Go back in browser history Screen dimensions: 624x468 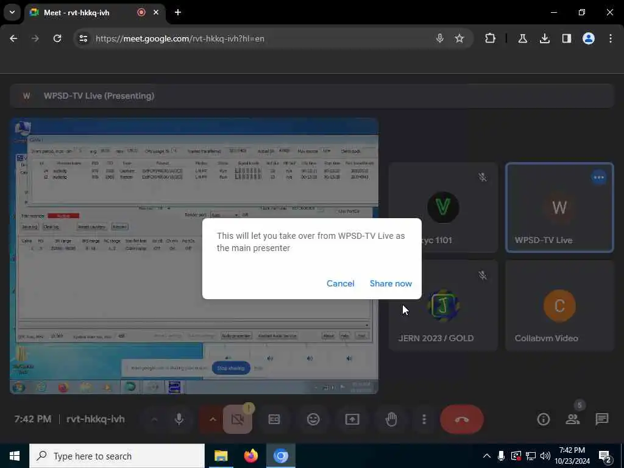coord(13,38)
